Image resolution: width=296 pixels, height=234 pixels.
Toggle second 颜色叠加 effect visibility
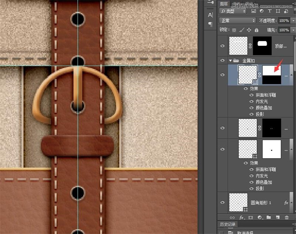[251, 182]
